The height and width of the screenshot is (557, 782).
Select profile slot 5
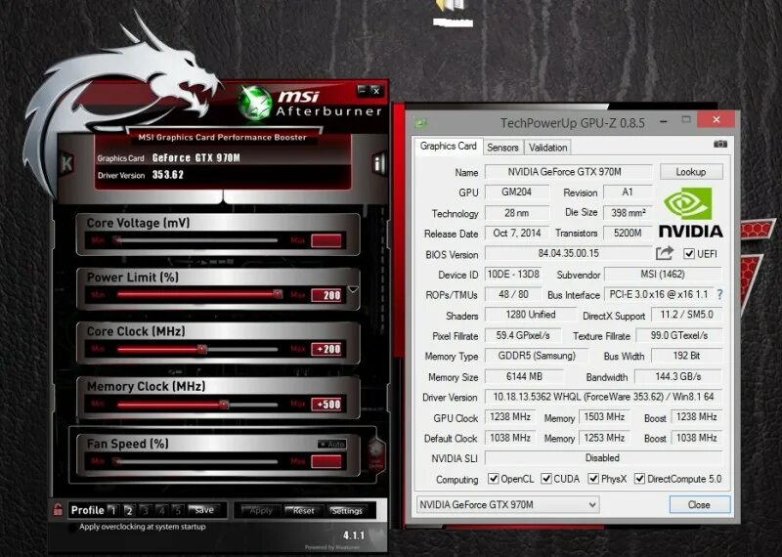[x=178, y=510]
